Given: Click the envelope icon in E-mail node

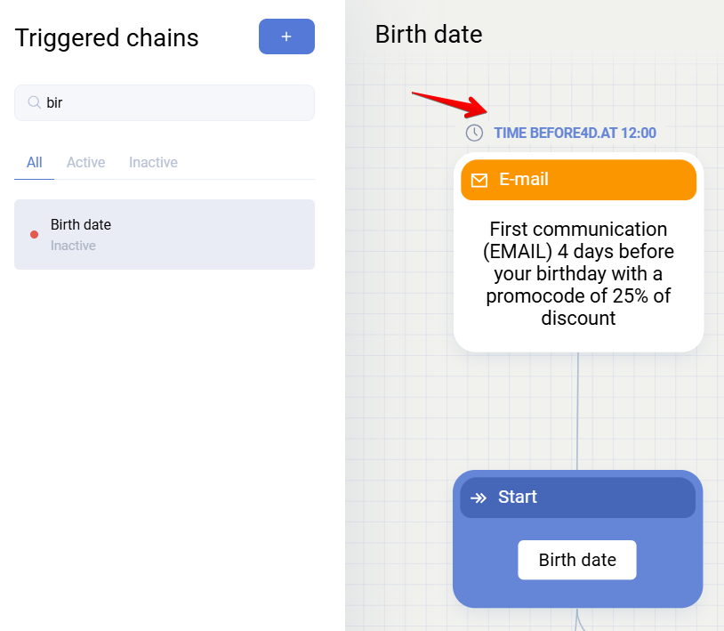Looking at the screenshot, I should (x=479, y=180).
